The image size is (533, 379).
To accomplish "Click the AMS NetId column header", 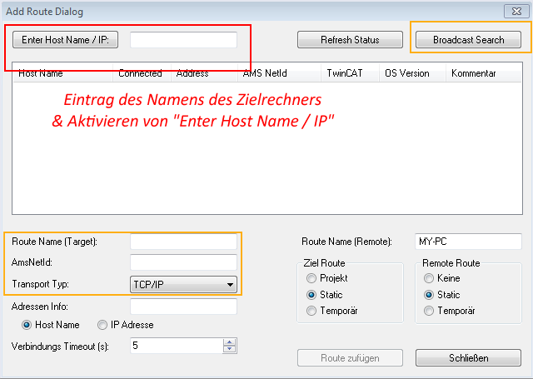I will pyautogui.click(x=263, y=73).
